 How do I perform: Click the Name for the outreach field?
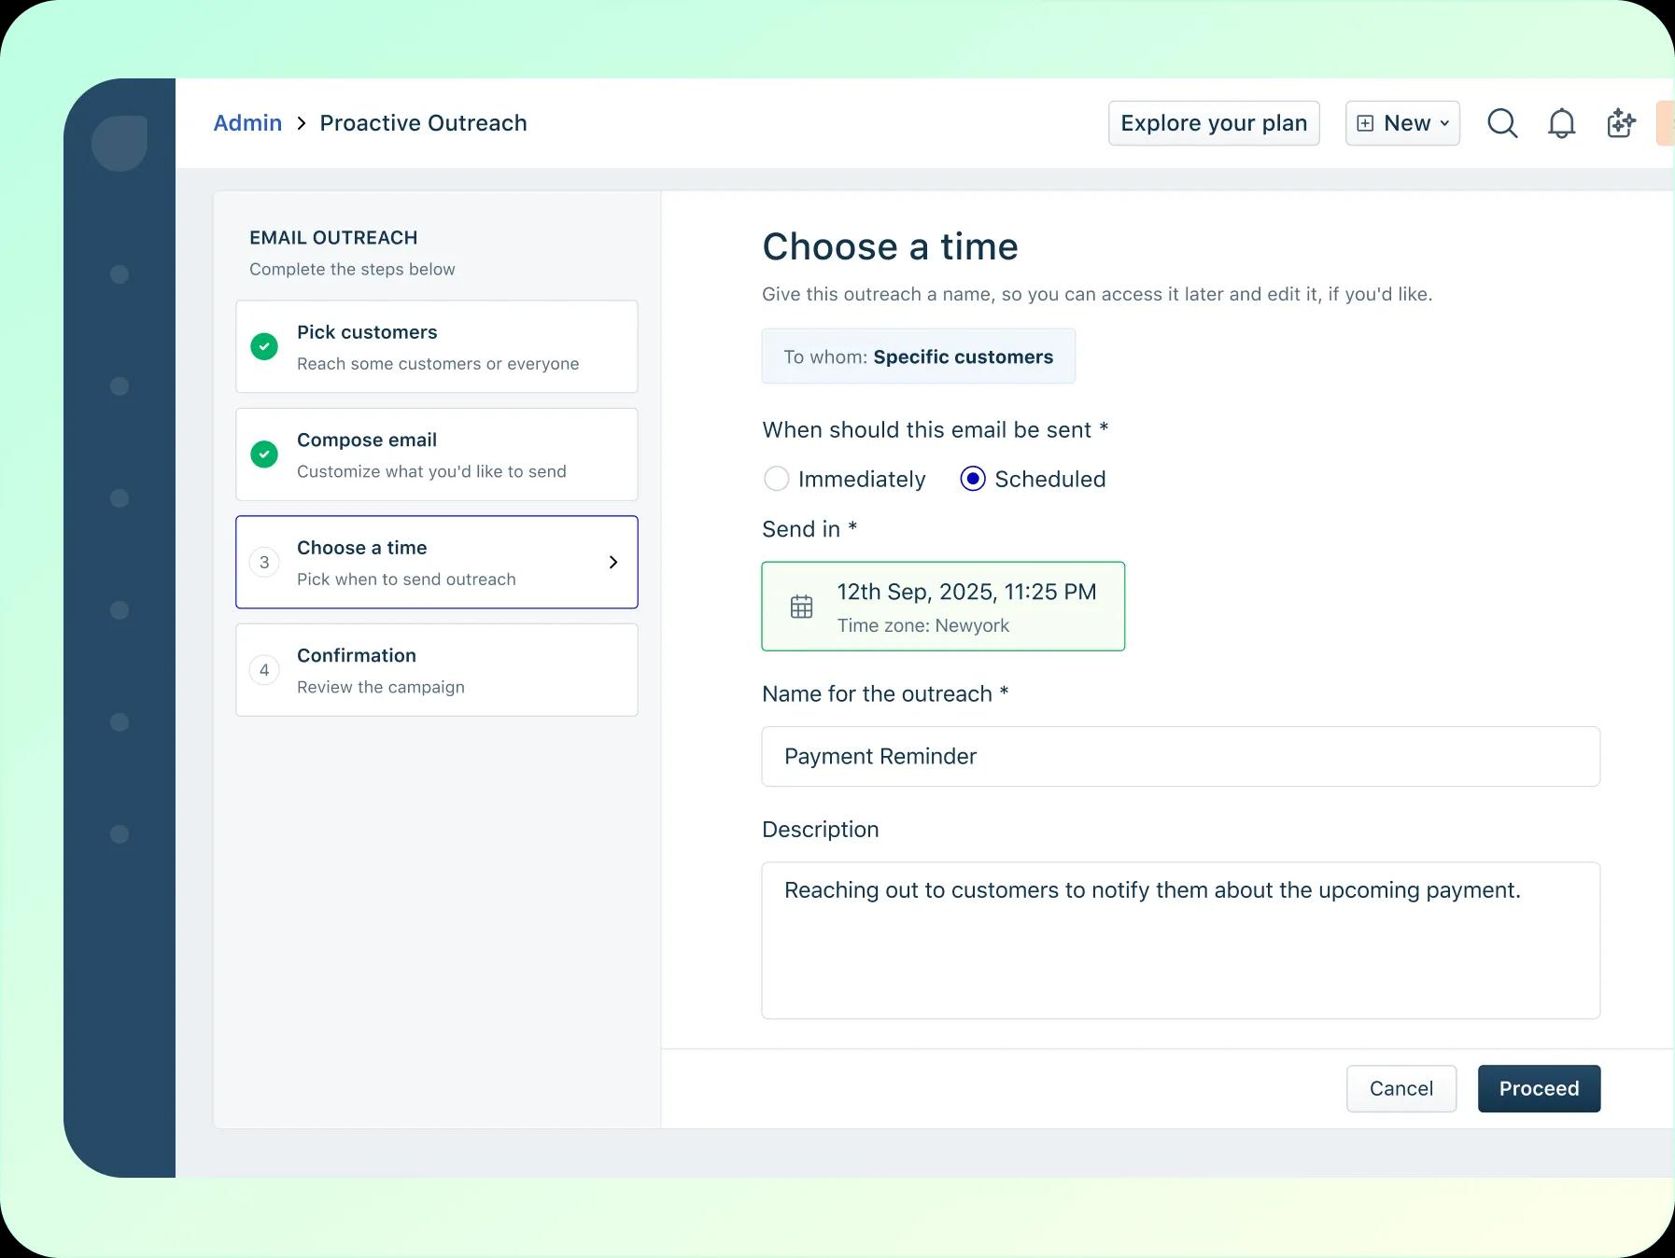[1180, 756]
